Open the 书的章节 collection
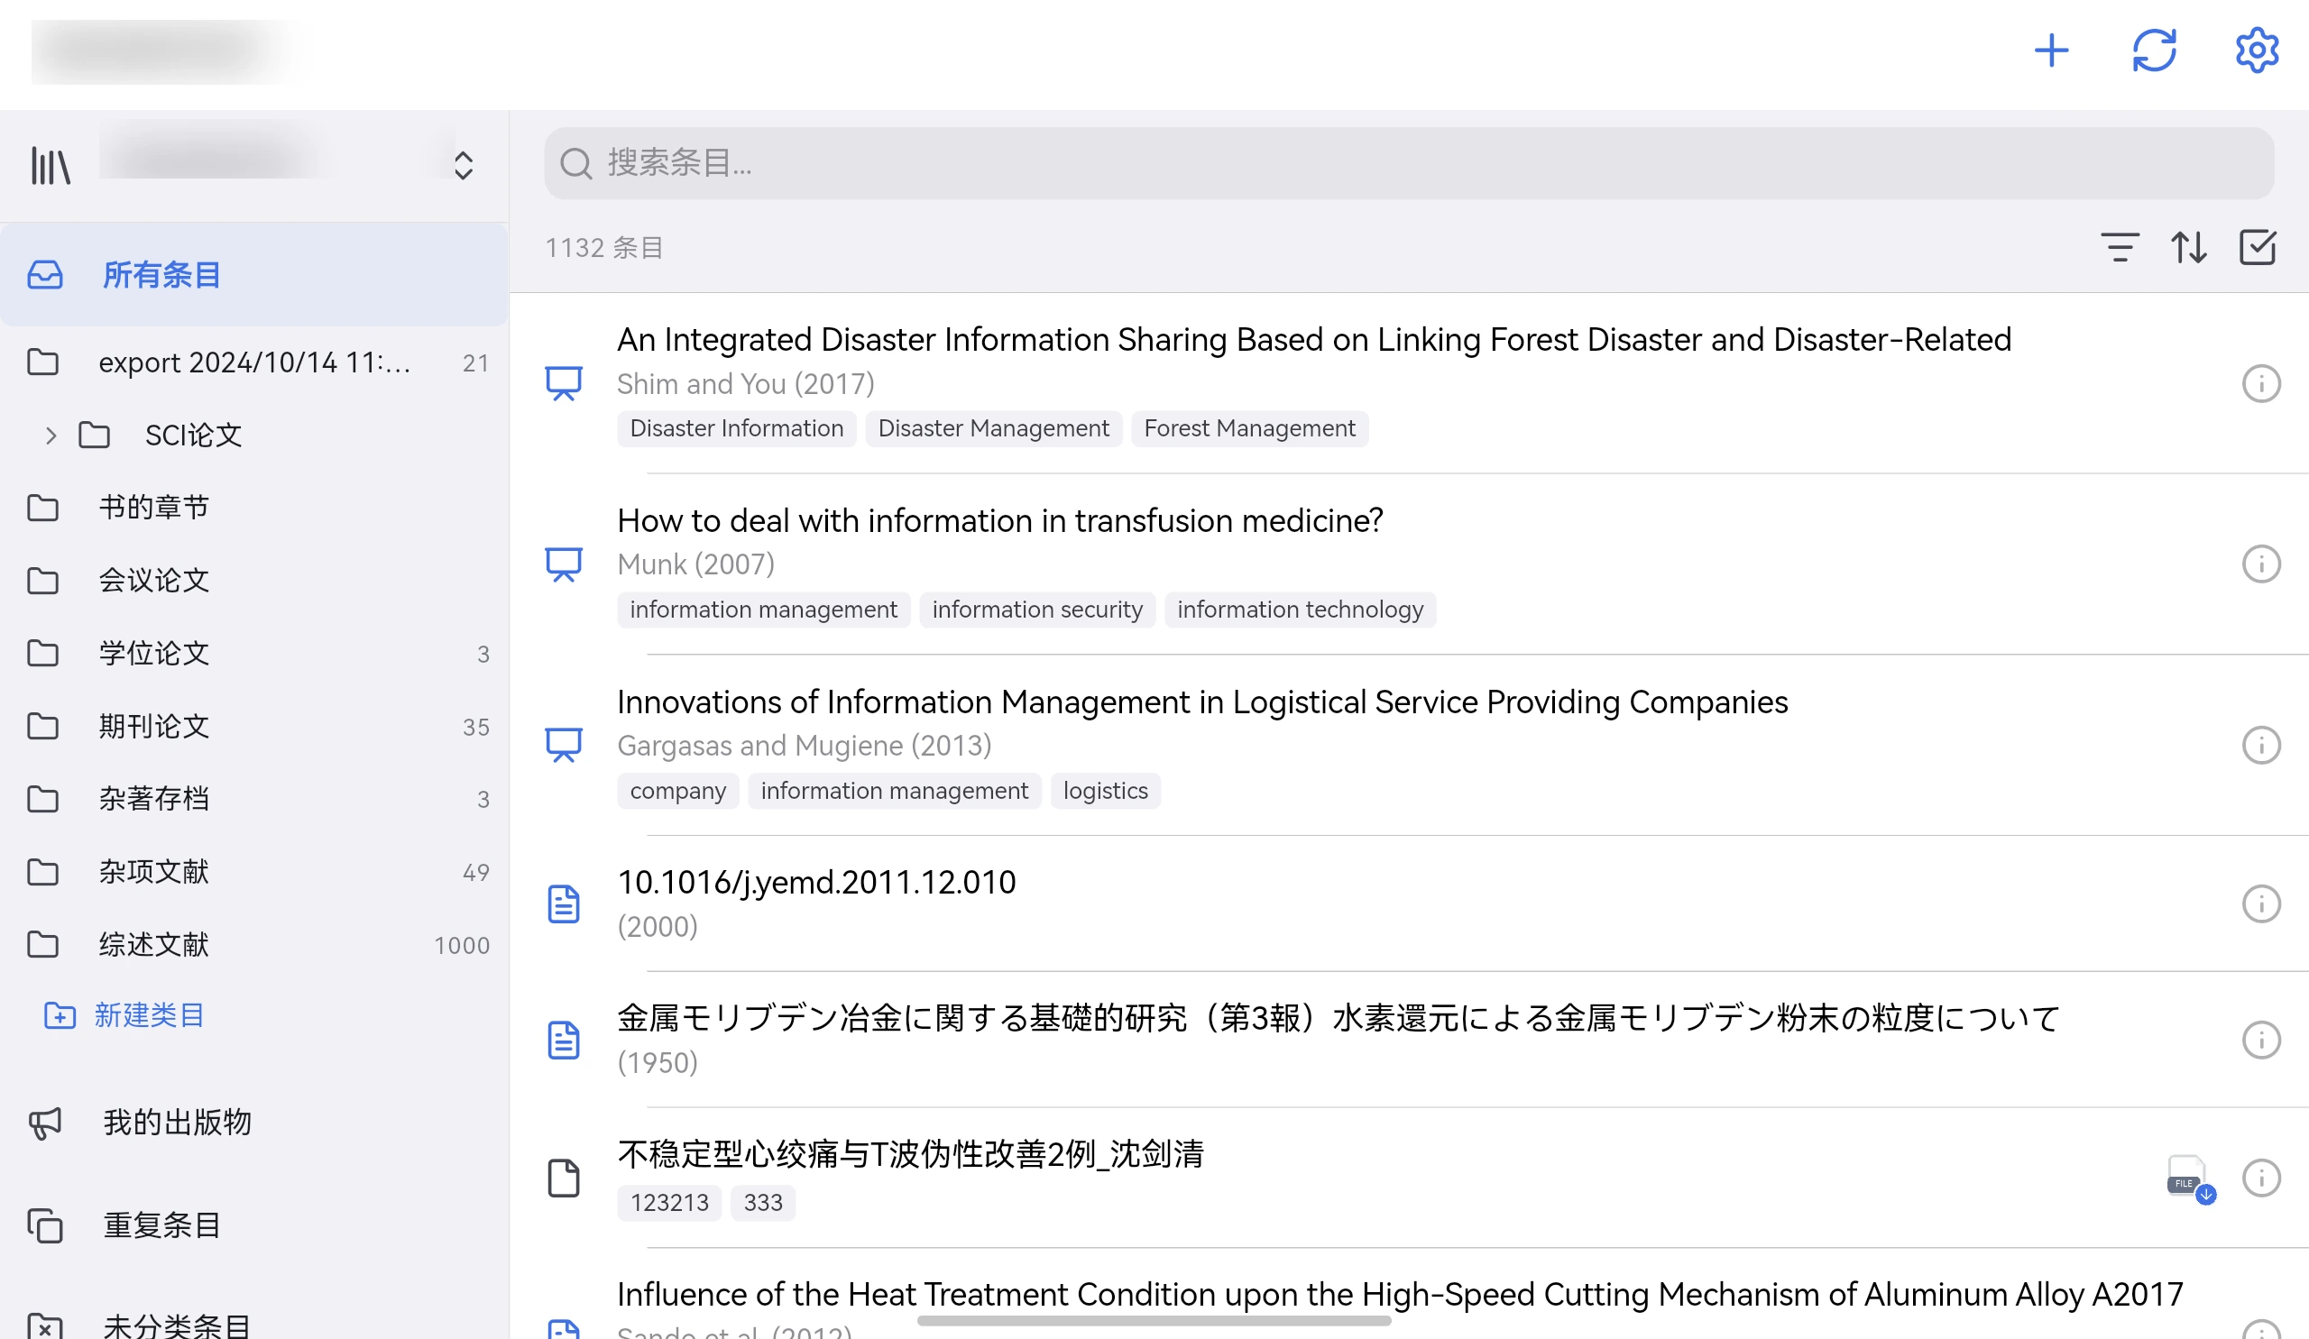 tap(253, 508)
